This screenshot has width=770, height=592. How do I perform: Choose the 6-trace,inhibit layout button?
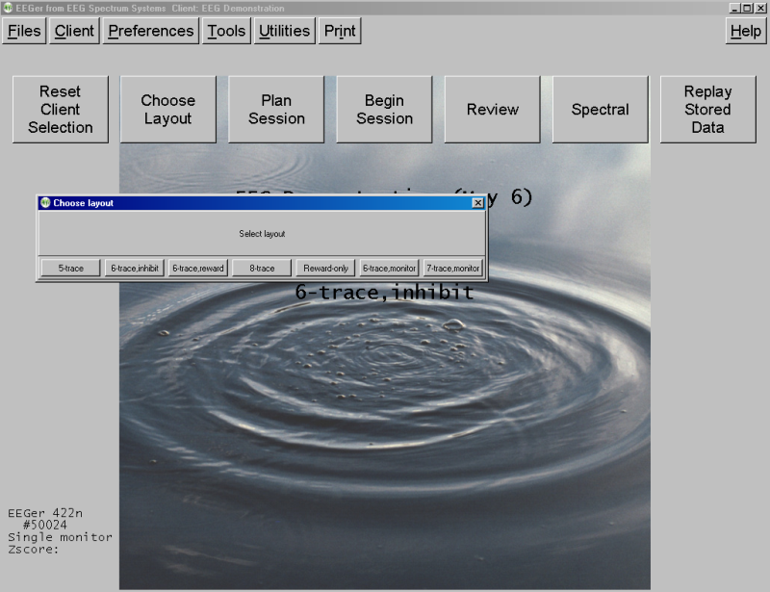[x=135, y=269]
